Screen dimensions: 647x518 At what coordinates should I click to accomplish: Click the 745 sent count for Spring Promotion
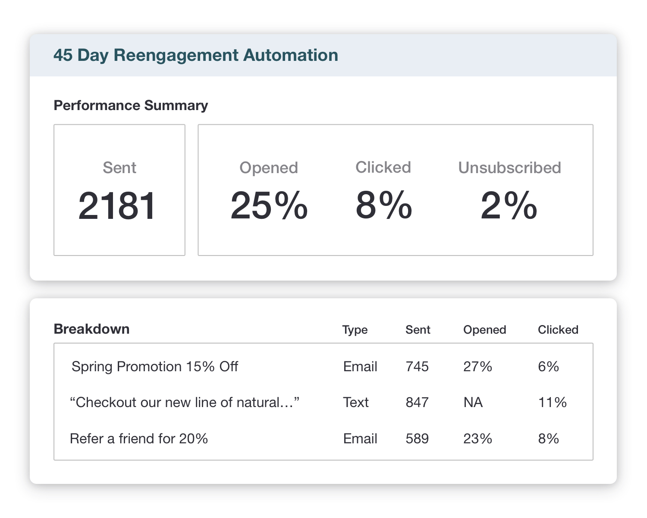[417, 366]
